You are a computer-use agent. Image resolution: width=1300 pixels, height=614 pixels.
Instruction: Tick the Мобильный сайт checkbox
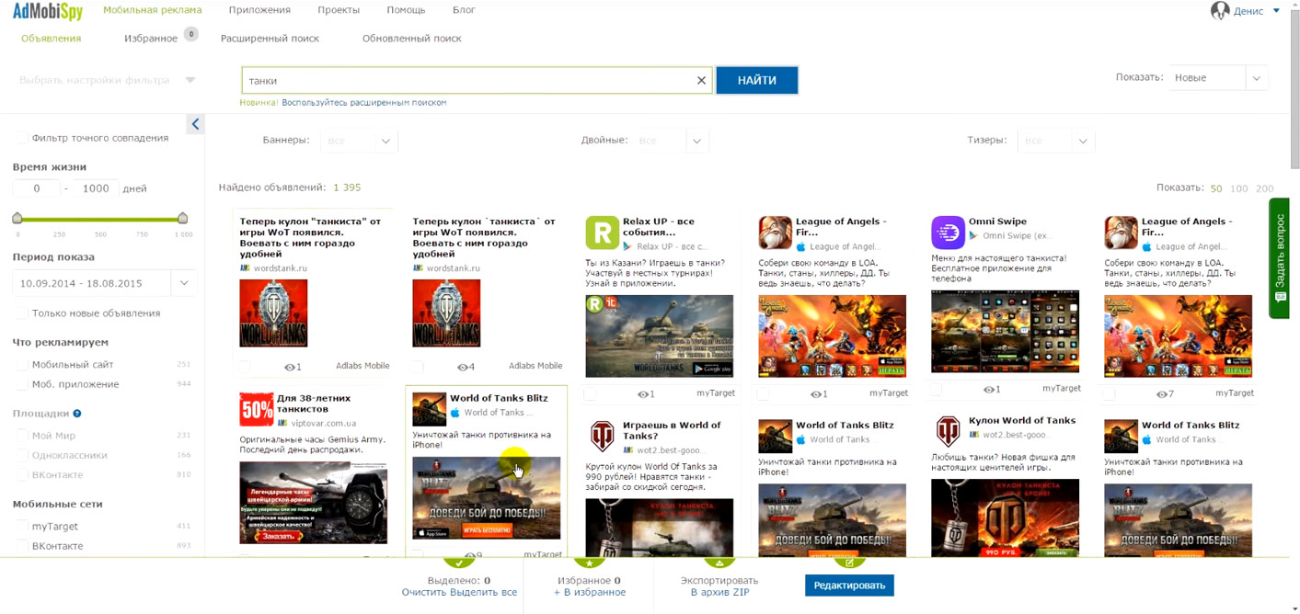[22, 365]
